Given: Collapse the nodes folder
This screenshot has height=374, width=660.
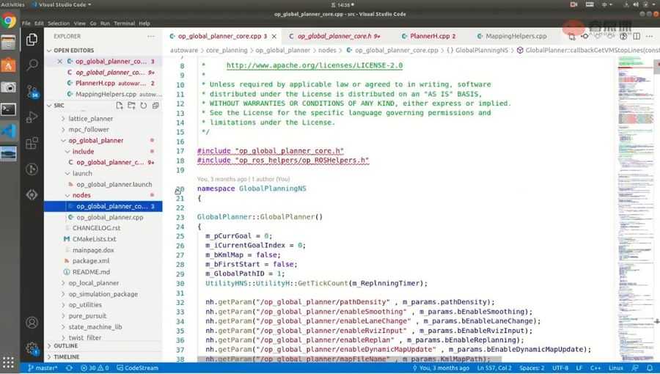Looking at the screenshot, I should (x=81, y=195).
